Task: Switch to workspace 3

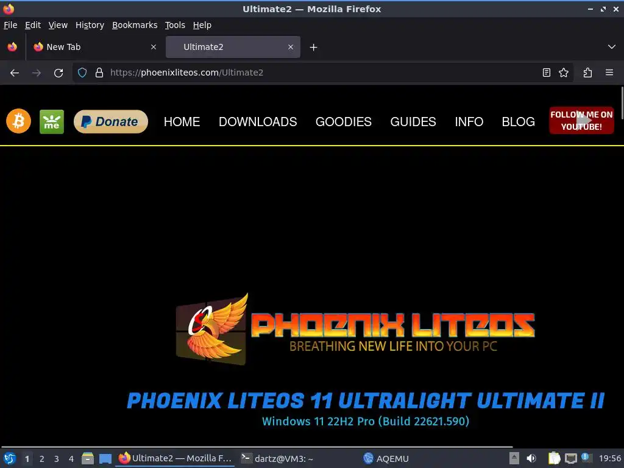Action: click(x=57, y=459)
